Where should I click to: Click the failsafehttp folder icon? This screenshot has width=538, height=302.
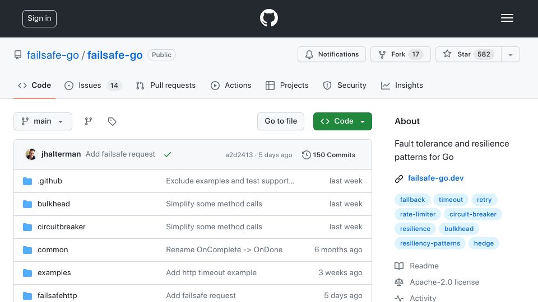point(27,295)
